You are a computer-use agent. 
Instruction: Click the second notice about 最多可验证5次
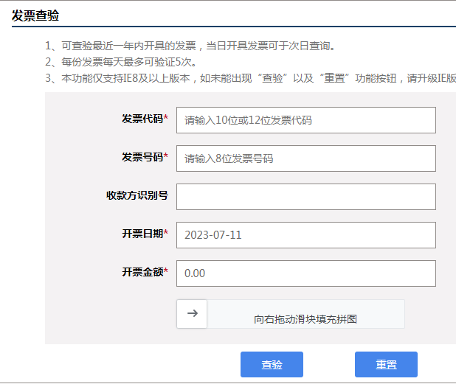121,62
